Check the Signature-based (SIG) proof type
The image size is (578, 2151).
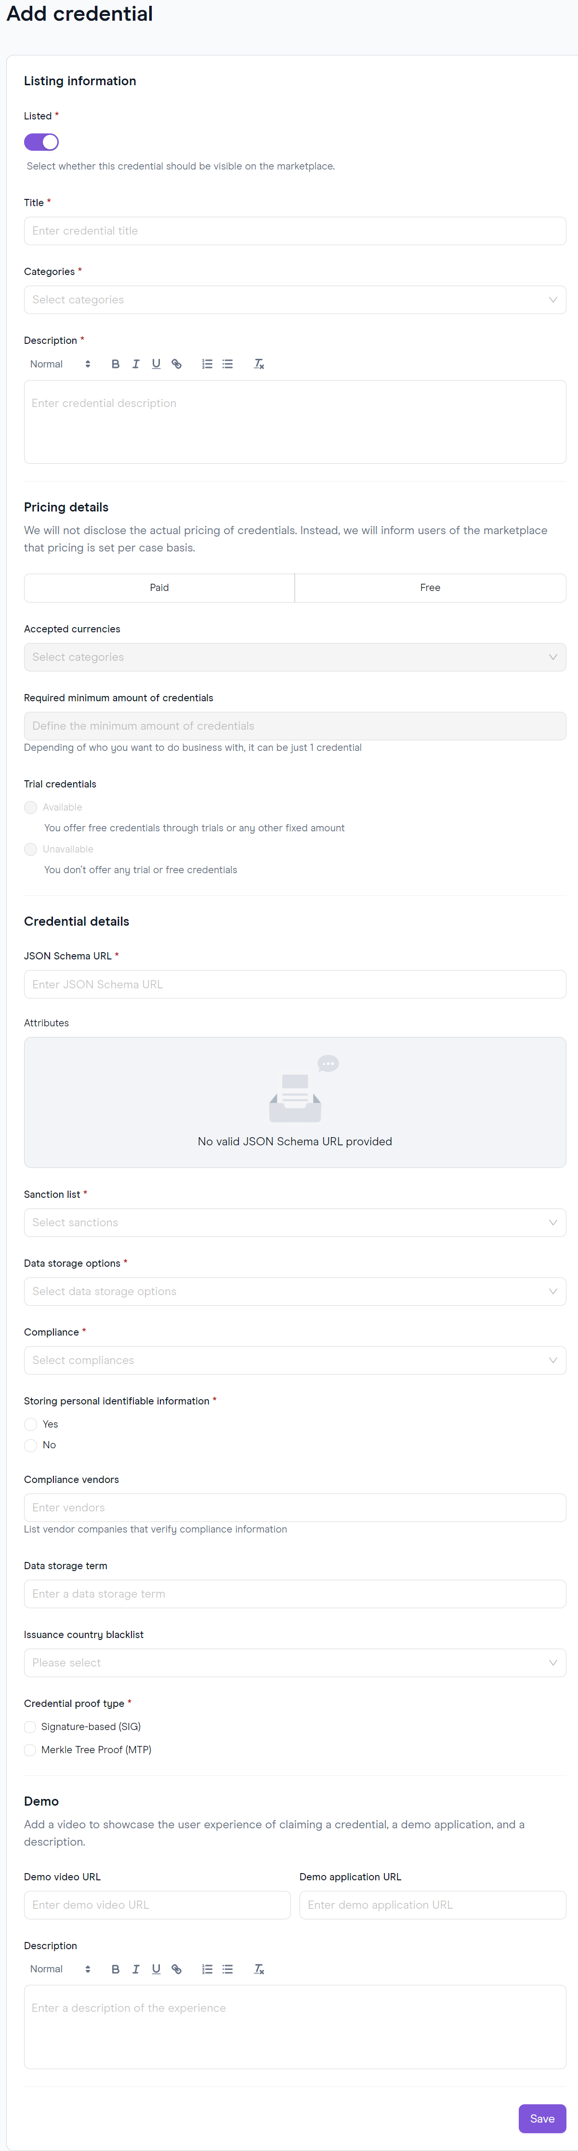(x=30, y=1727)
